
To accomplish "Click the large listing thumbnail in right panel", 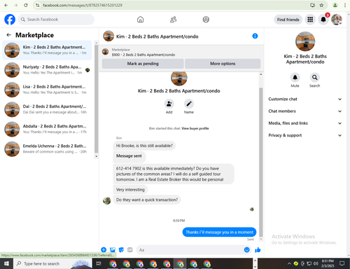I will (x=305, y=41).
